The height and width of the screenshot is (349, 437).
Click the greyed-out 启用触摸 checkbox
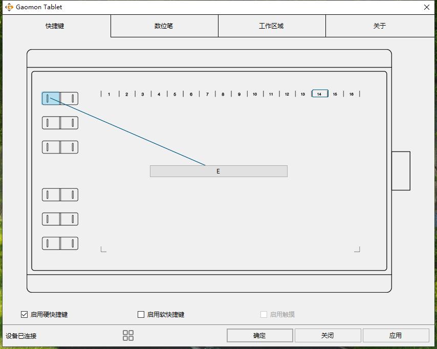pos(264,314)
